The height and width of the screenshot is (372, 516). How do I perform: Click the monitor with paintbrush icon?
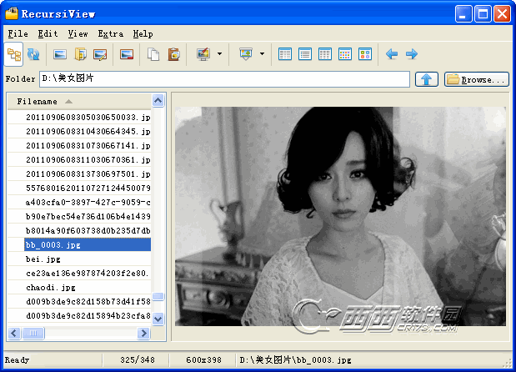point(203,54)
